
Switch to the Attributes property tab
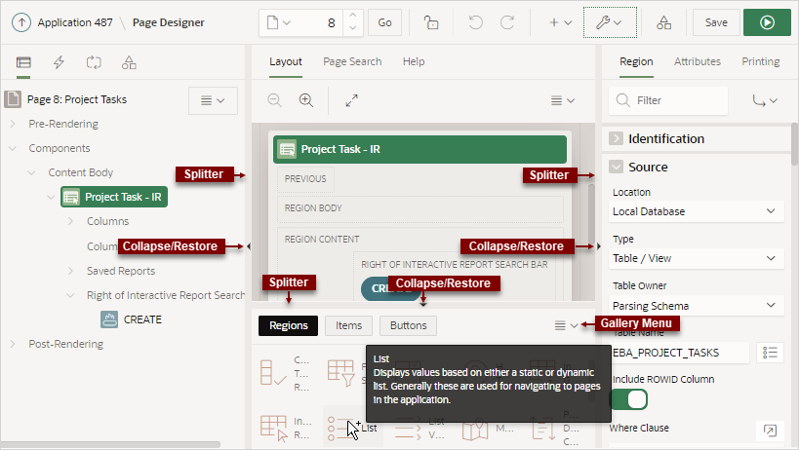(698, 61)
